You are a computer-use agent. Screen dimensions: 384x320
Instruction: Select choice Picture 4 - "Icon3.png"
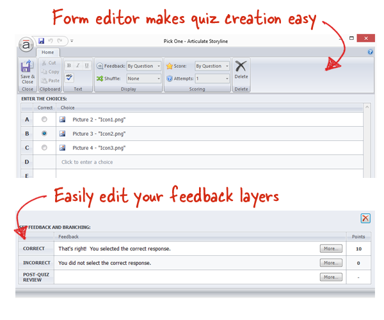99,148
